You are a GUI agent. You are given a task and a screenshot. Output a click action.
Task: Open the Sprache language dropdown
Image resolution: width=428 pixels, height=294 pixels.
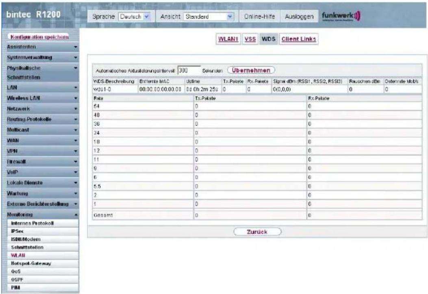(x=134, y=17)
